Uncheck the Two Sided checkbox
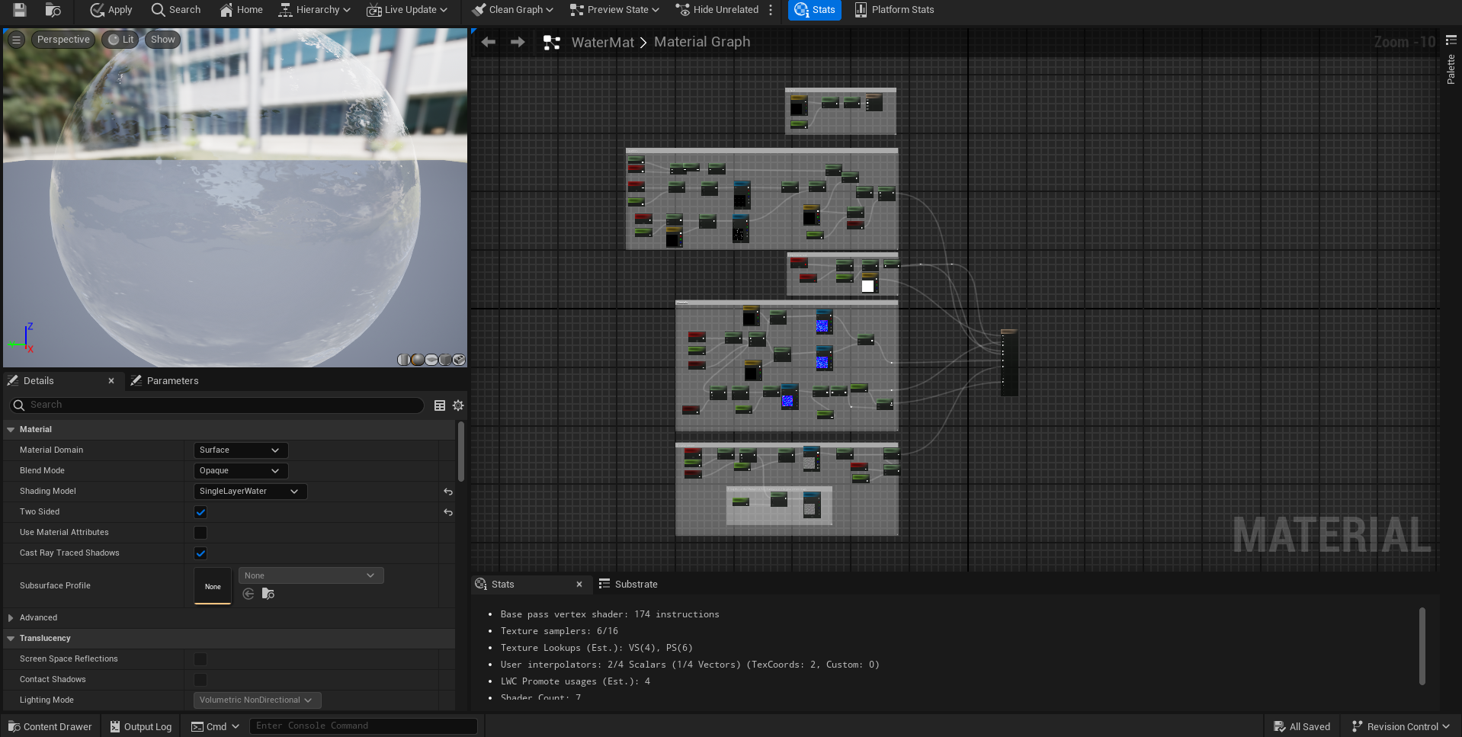 200,512
